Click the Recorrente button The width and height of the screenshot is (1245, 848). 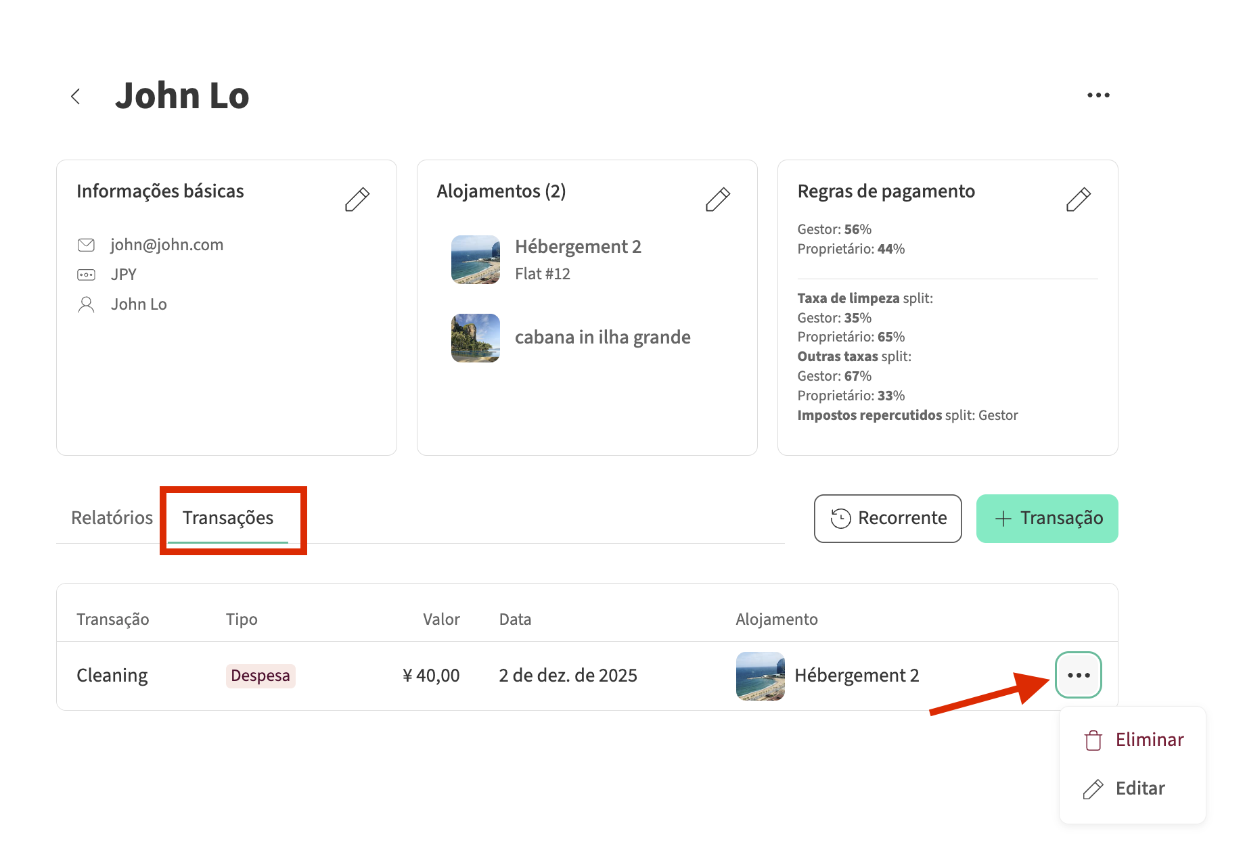point(888,519)
